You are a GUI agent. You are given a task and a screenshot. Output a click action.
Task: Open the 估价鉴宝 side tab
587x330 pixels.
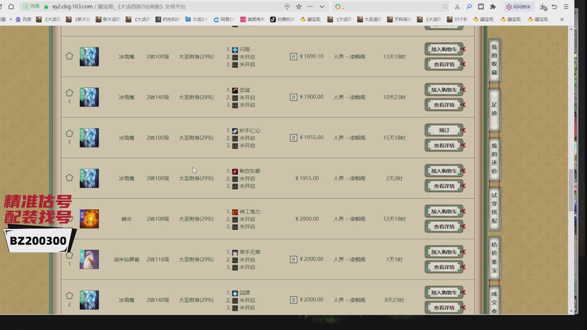(x=494, y=257)
